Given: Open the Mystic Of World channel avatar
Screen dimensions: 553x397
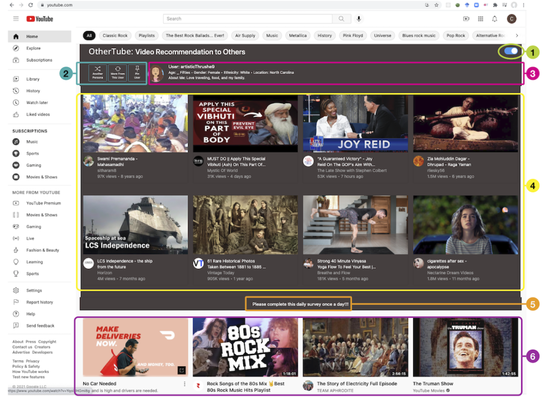Looking at the screenshot, I should click(198, 162).
